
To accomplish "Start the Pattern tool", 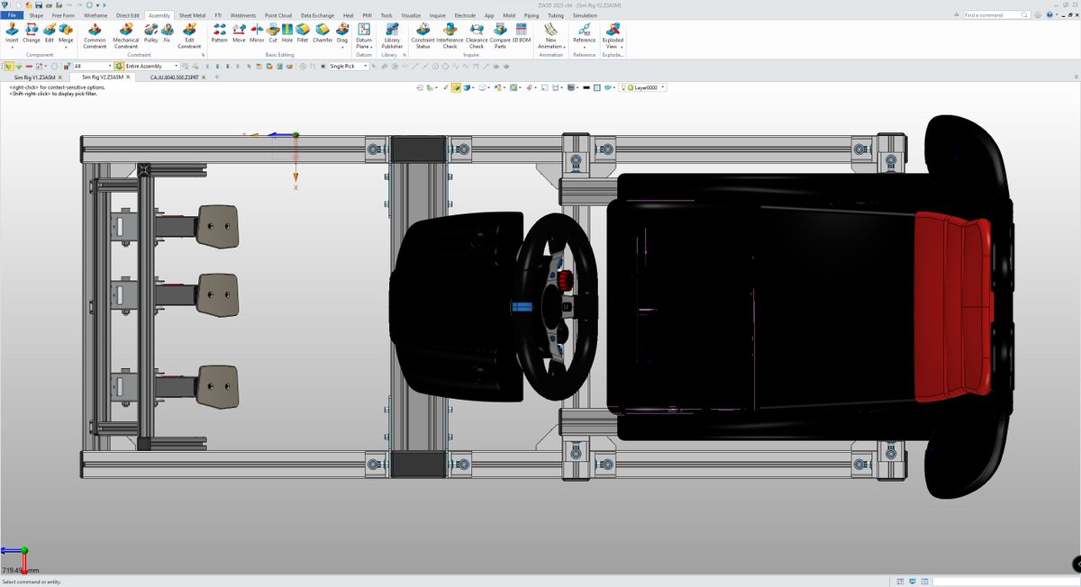I will click(220, 32).
